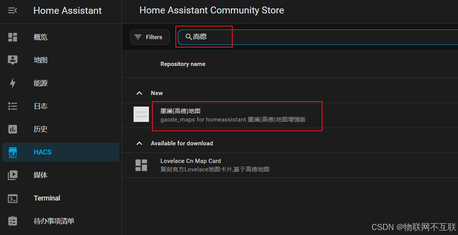Click the 历史 chart icon
The width and height of the screenshot is (458, 235).
(13, 129)
